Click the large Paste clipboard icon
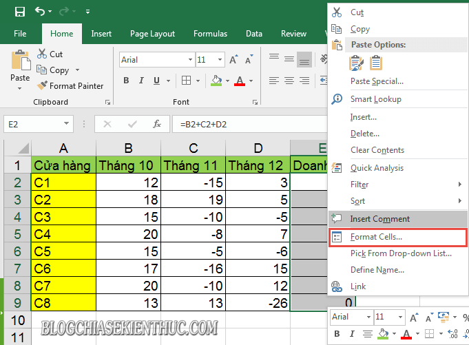The height and width of the screenshot is (345, 469). (21, 60)
